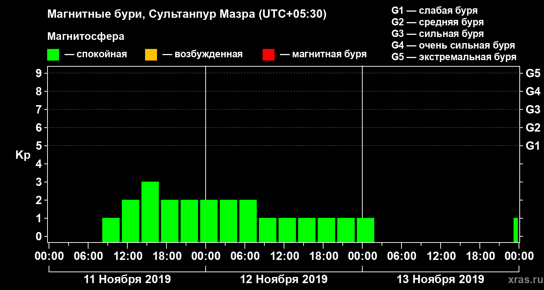Click the 'G3 — сильная буря' legend line
Screen dimensions: 544x290
[x=437, y=34]
